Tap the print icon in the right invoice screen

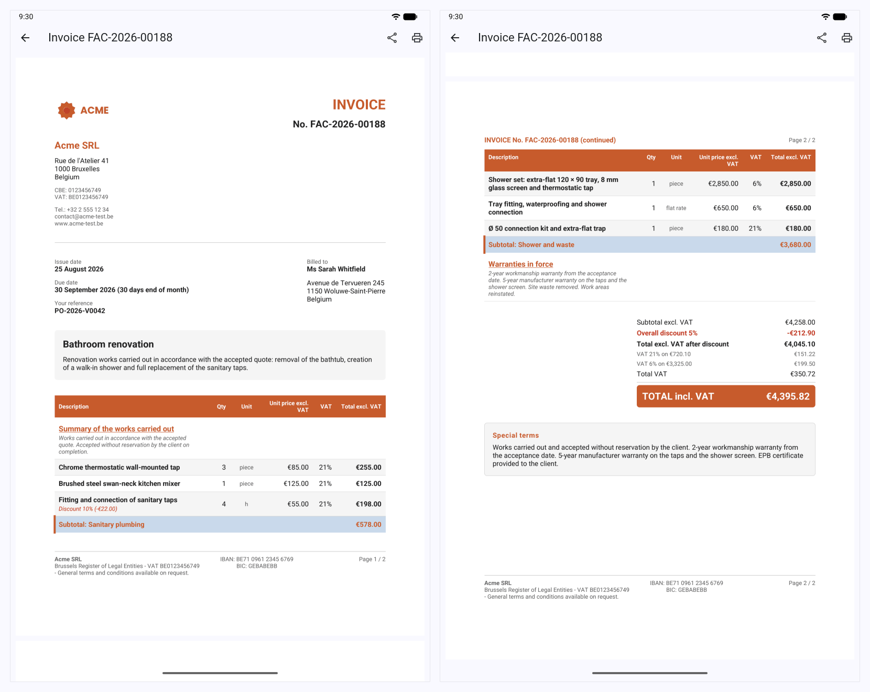pyautogui.click(x=847, y=38)
